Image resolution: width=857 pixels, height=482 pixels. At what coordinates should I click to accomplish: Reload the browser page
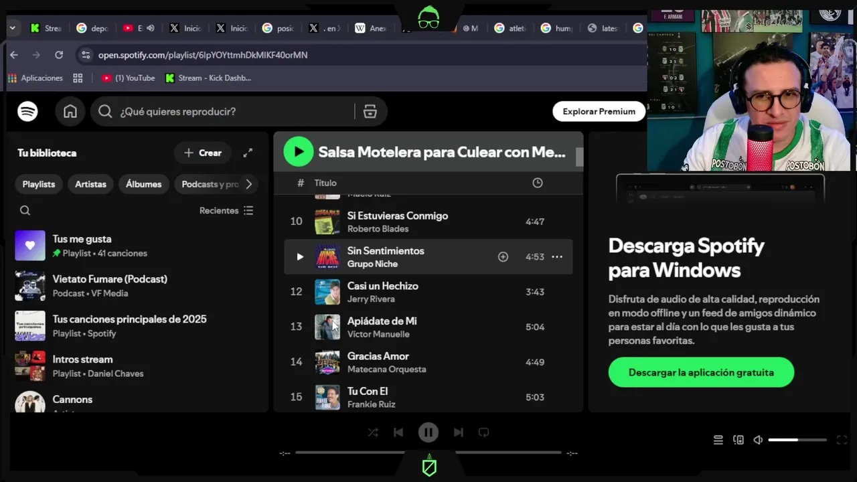point(59,55)
